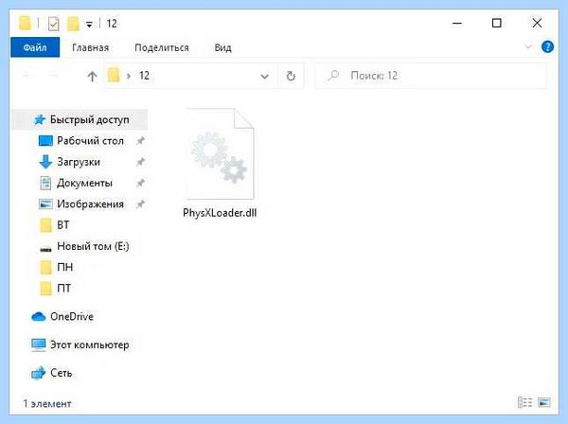Select the 12 breadcrumb in the address bar

click(x=144, y=76)
